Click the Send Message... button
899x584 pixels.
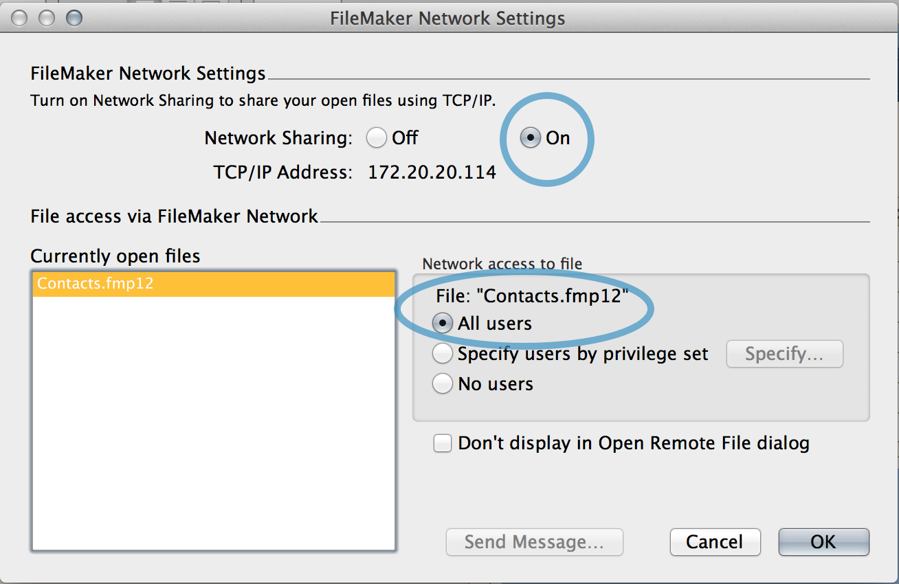click(x=534, y=542)
